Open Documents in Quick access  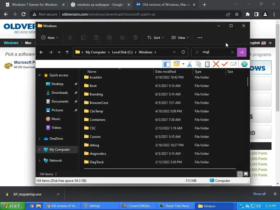pos(60,101)
